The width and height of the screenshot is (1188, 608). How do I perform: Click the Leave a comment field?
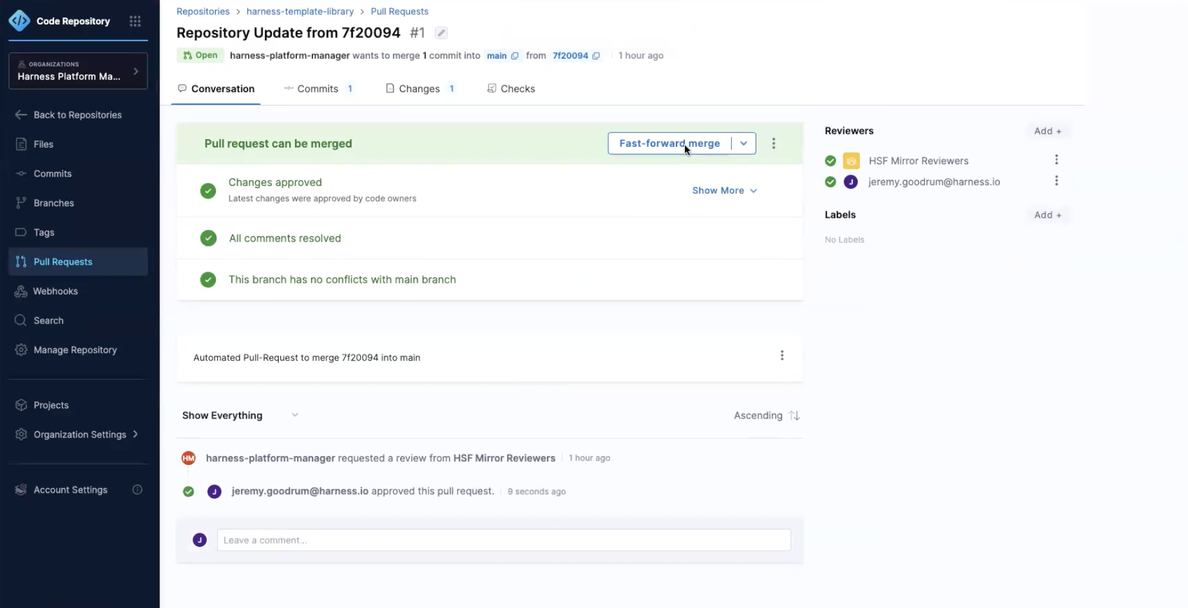[503, 540]
